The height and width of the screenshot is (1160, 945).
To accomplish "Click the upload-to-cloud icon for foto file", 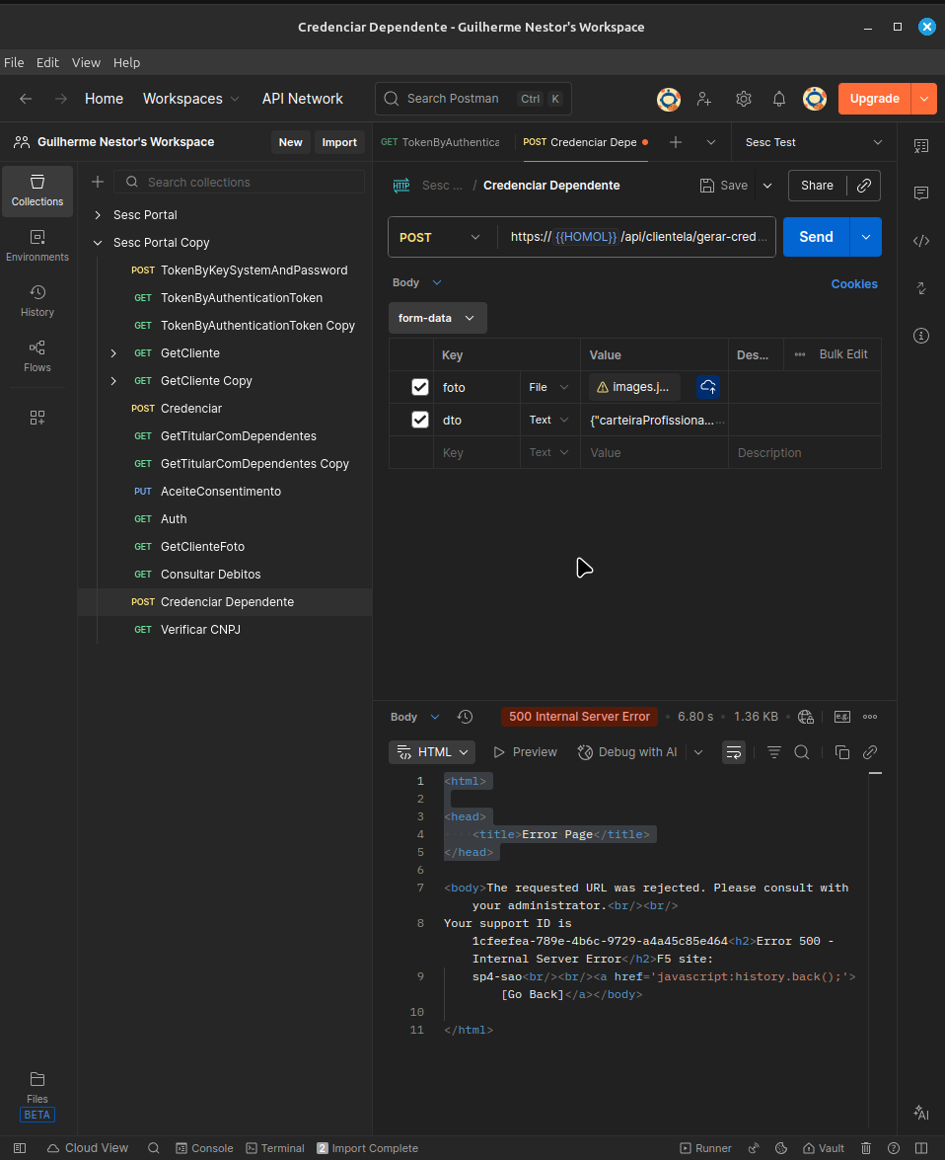I will tap(707, 387).
